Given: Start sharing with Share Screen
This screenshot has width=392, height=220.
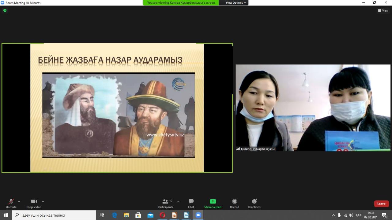Looking at the screenshot, I should click(x=213, y=204).
